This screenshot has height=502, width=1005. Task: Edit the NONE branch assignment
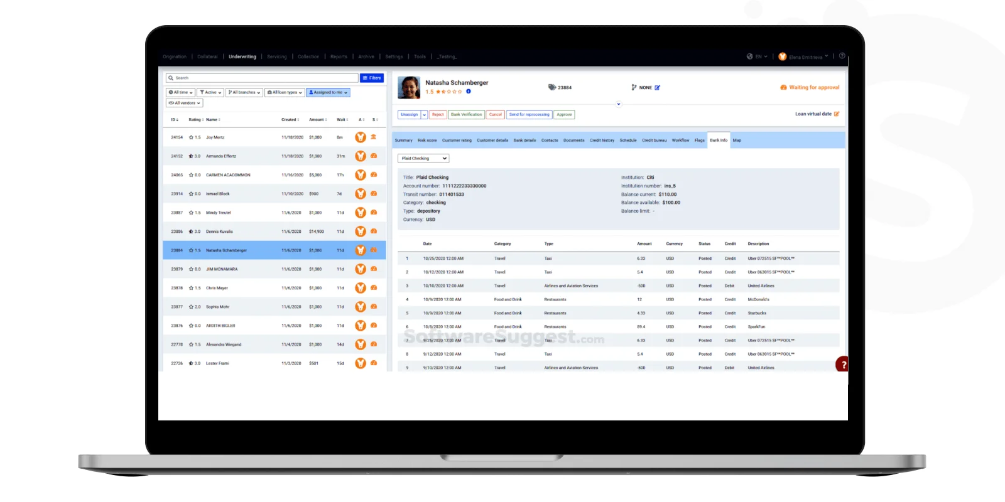tap(658, 88)
